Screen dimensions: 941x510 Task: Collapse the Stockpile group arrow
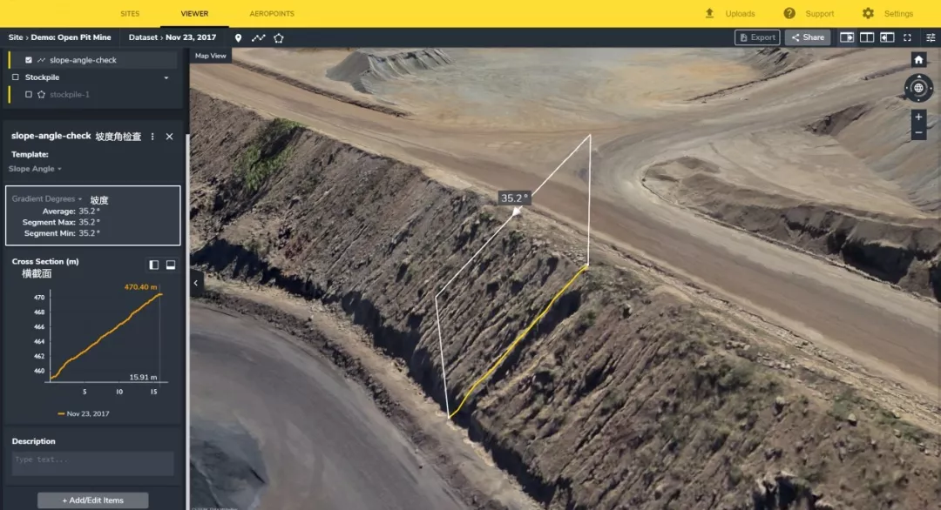point(166,77)
